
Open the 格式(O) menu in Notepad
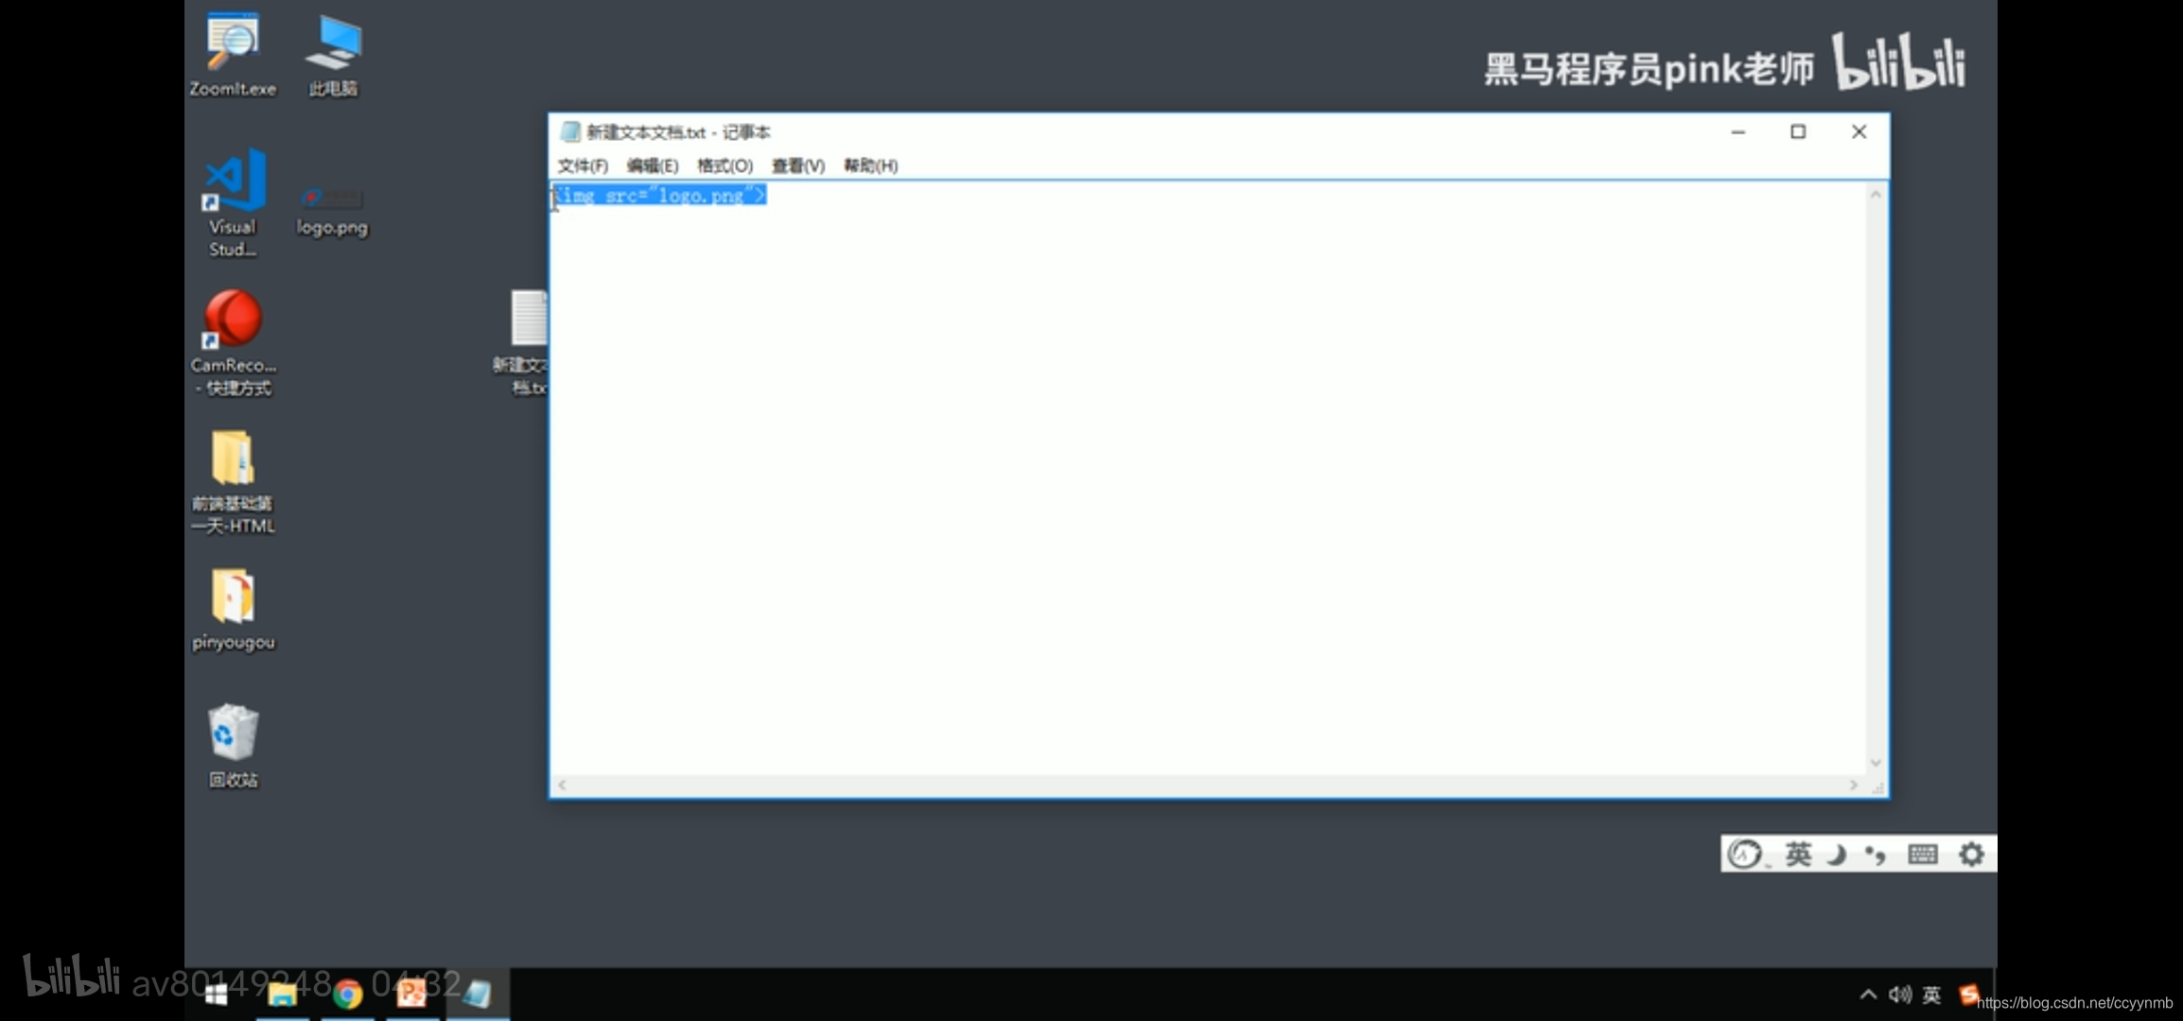click(725, 165)
